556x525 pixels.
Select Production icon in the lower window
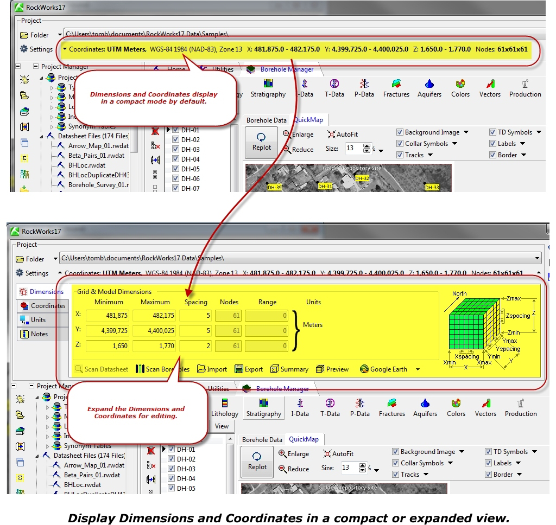[521, 403]
